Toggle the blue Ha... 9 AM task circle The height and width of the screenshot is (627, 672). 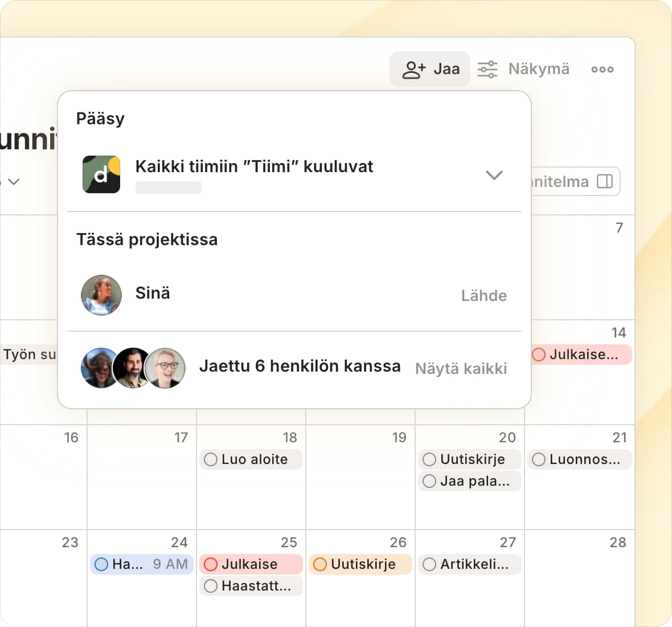(x=101, y=564)
